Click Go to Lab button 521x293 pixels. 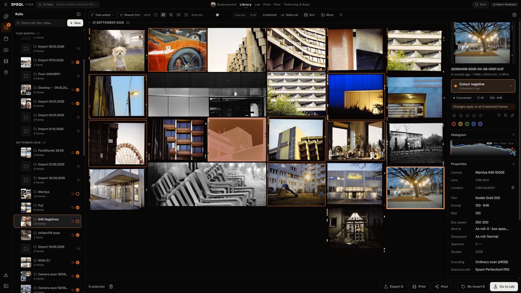(x=504, y=286)
